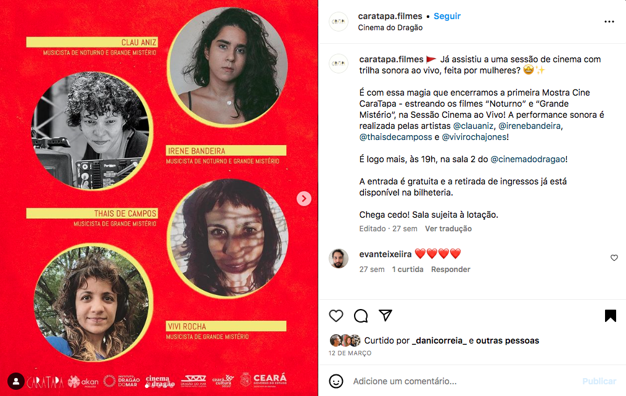The width and height of the screenshot is (626, 396).
Task: Open the @clauaniz mention link
Action: tap(473, 126)
